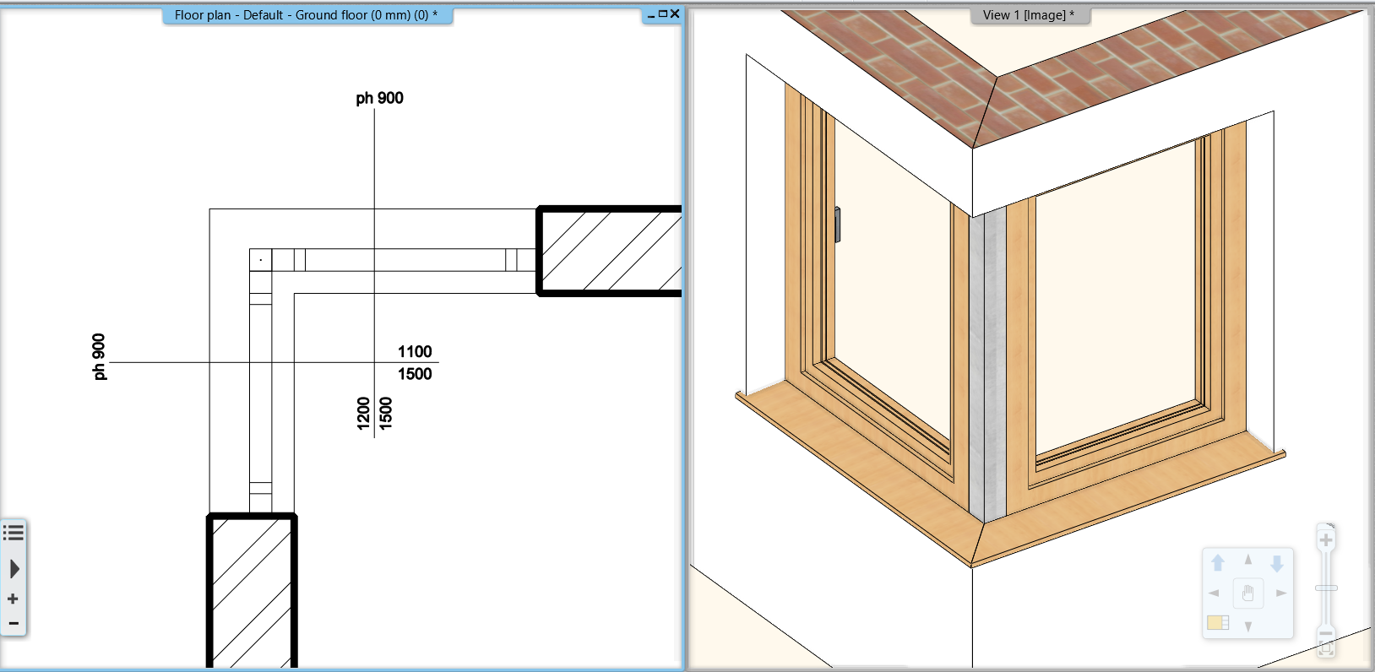1375x672 pixels.
Task: Click the blue down arrow in the 3D navigator
Action: coord(1277,563)
